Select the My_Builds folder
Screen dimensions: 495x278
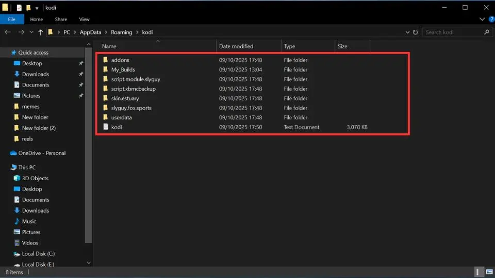[x=123, y=69]
